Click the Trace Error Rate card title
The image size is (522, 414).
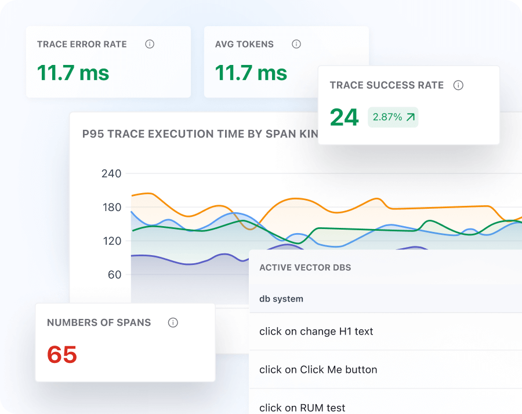tap(82, 44)
